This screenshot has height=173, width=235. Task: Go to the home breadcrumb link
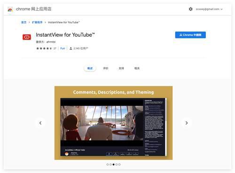tap(24, 22)
